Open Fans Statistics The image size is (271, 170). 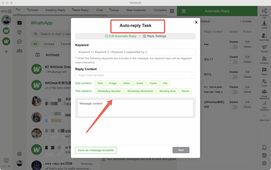click(264, 106)
